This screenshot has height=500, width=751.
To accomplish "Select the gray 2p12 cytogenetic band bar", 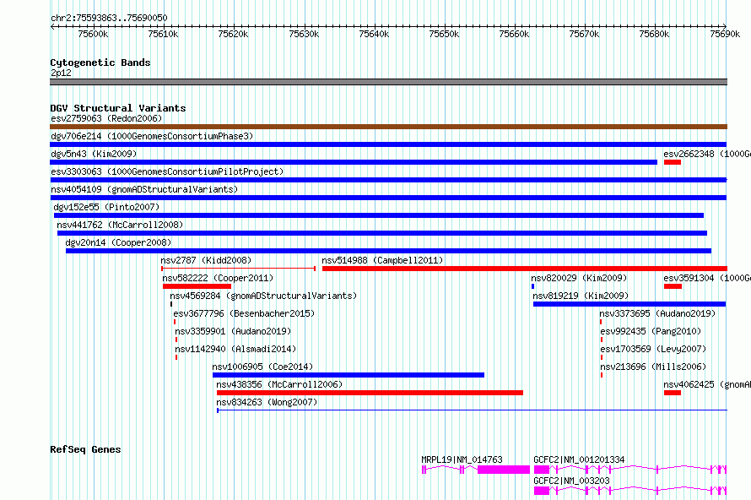I will pyautogui.click(x=388, y=82).
